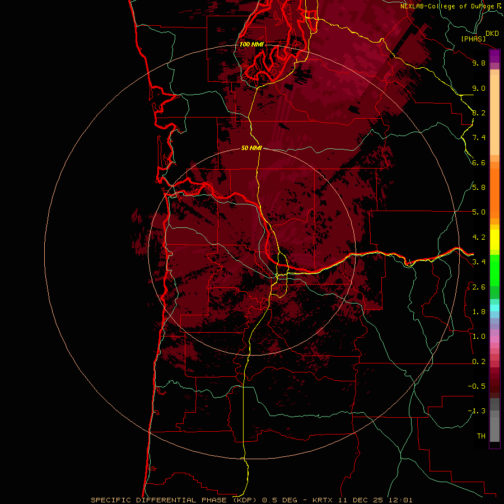Click the 8.2 scale value
504x504 pixels.
479,113
